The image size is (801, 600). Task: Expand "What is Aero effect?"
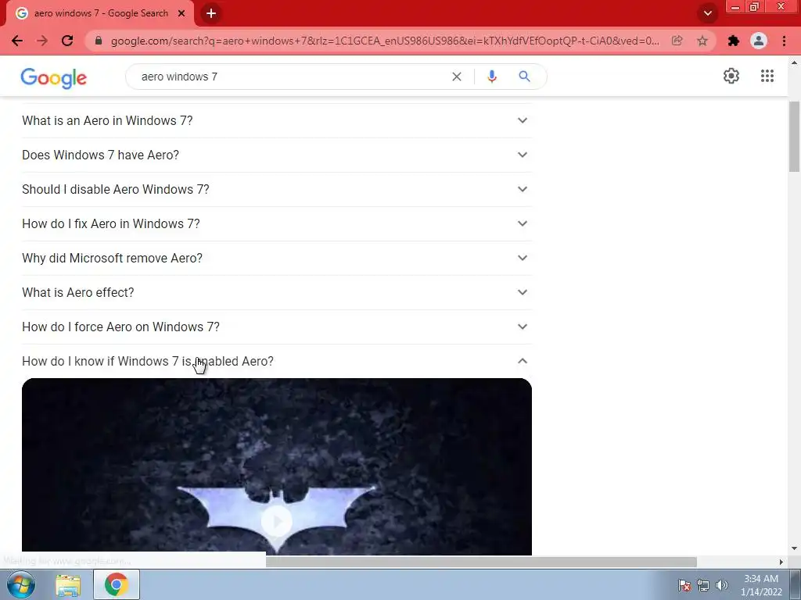coord(276,292)
